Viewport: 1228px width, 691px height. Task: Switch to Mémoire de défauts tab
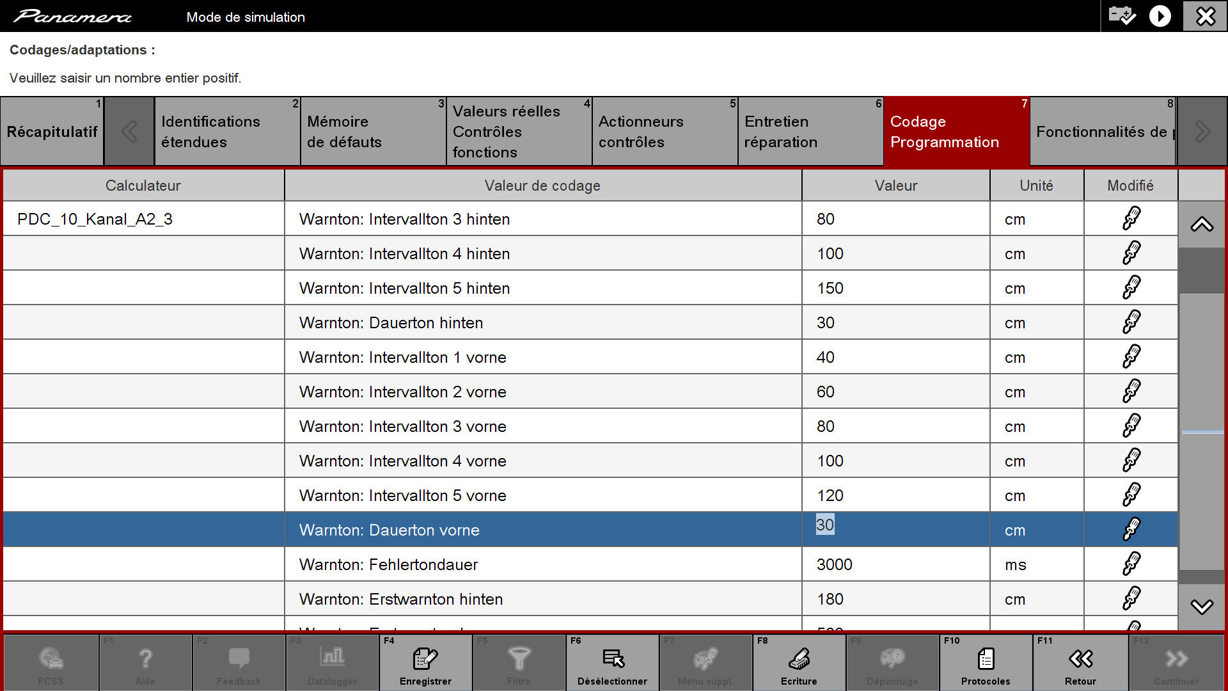[373, 131]
